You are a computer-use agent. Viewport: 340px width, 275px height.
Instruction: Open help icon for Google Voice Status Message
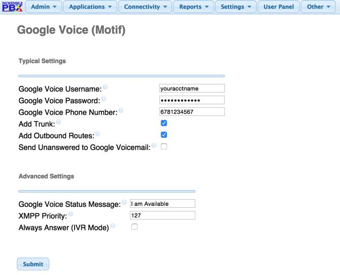point(124,202)
